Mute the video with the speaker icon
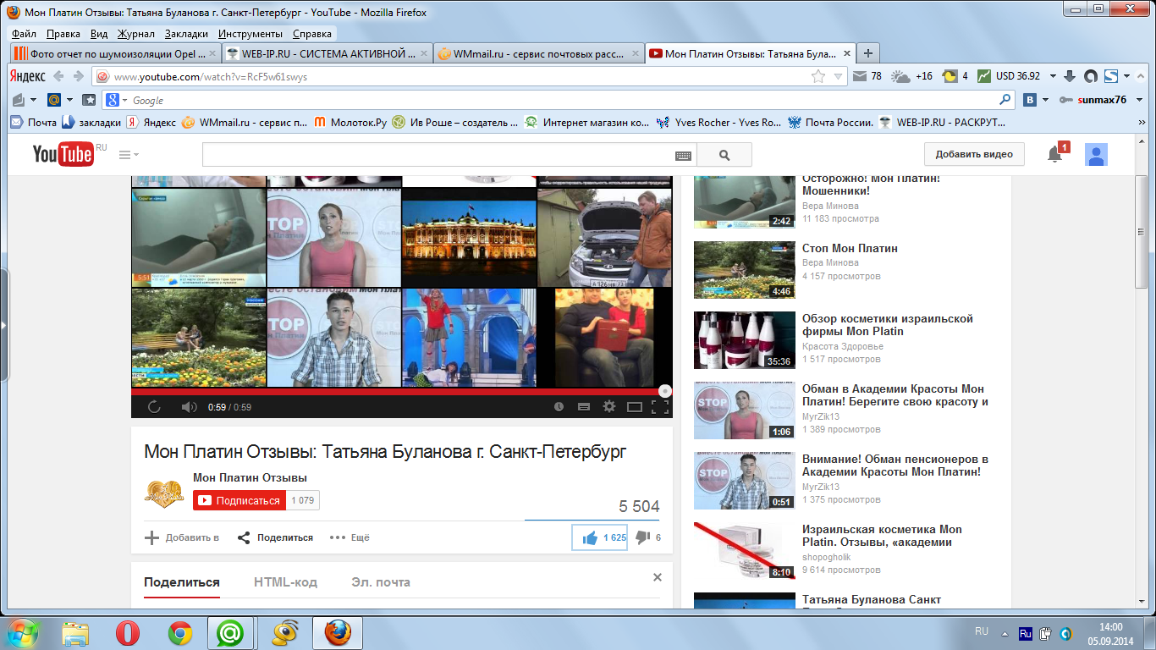Image resolution: width=1156 pixels, height=650 pixels. click(x=189, y=407)
